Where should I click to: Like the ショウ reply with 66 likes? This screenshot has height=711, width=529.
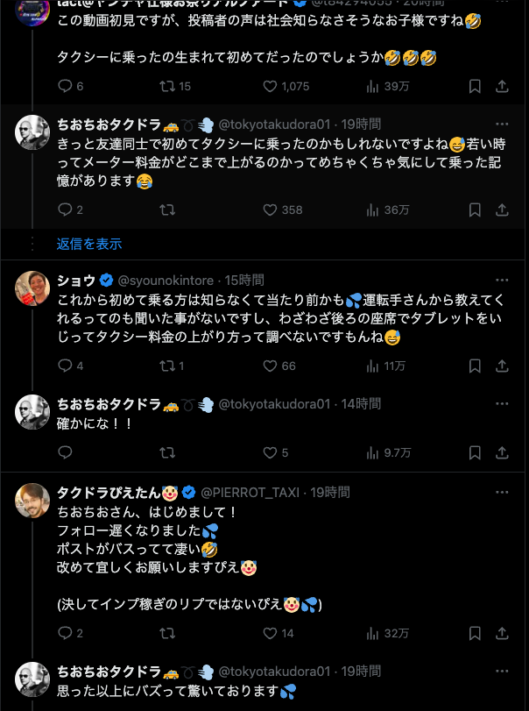coord(271,366)
